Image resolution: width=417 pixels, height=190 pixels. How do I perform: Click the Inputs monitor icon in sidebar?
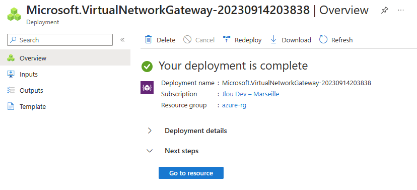pos(11,74)
